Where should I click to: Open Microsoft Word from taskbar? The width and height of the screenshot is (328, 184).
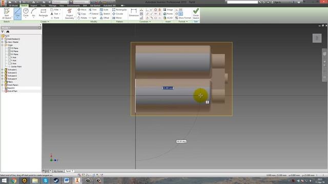coord(67,180)
